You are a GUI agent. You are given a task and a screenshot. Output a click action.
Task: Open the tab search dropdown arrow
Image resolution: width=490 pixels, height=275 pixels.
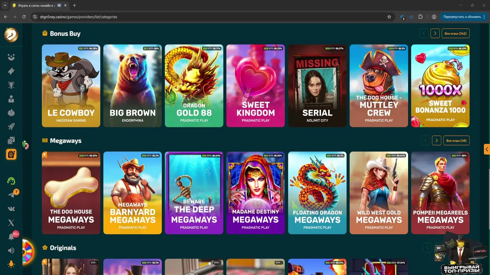coord(5,5)
